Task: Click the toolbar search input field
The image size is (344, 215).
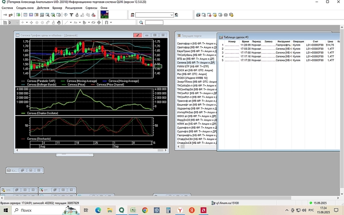Action: (x=154, y=22)
